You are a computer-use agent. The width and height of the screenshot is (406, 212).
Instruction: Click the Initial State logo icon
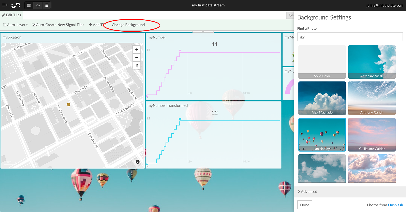(16, 5)
